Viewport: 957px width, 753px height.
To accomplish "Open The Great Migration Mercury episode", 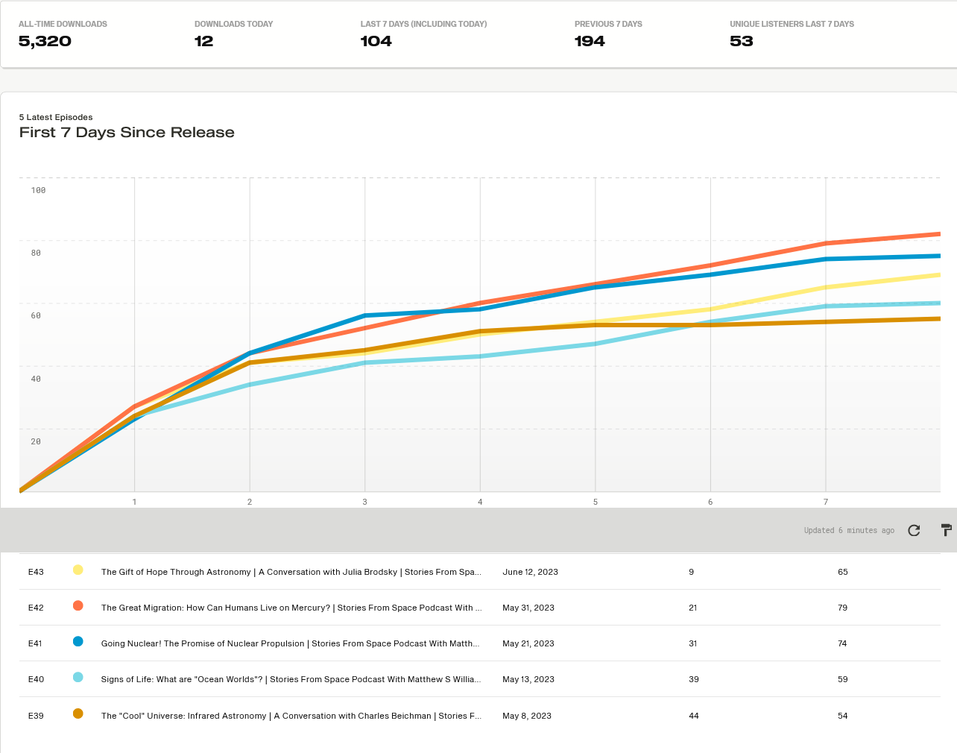I will [x=291, y=608].
